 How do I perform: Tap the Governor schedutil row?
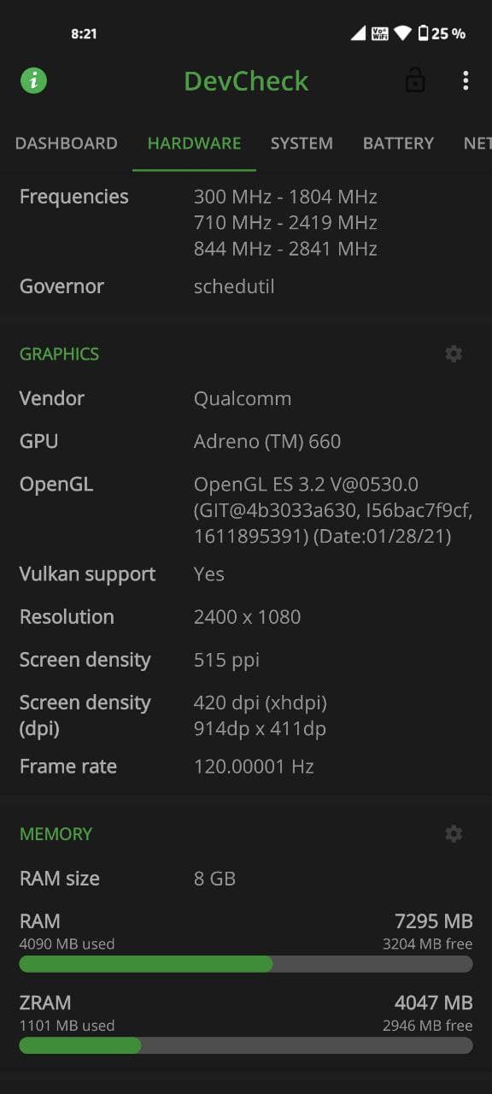246,286
